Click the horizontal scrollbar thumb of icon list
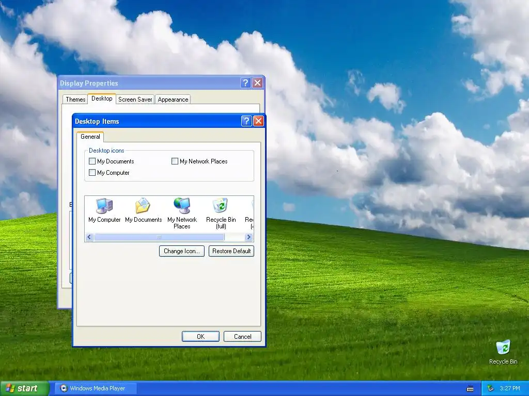Image resolution: width=529 pixels, height=396 pixels. [x=159, y=237]
